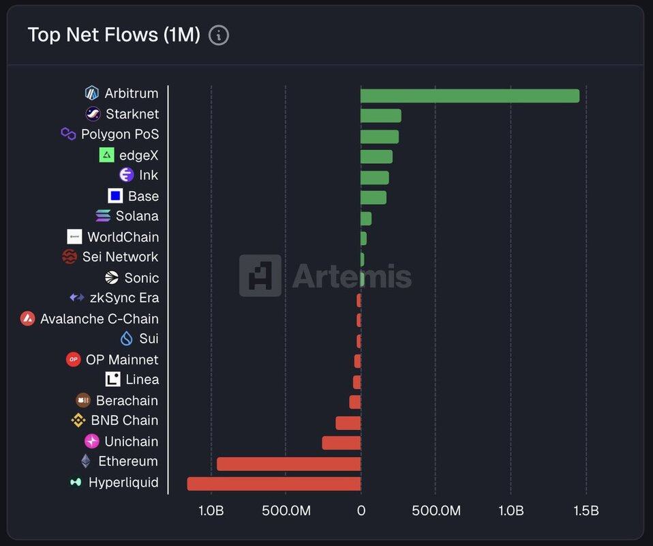653x546 pixels.
Task: Click the Ethereum diamond logo icon
Action: (86, 462)
